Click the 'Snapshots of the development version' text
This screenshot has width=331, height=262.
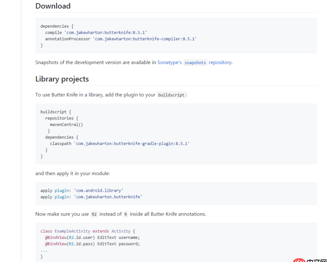[95, 62]
